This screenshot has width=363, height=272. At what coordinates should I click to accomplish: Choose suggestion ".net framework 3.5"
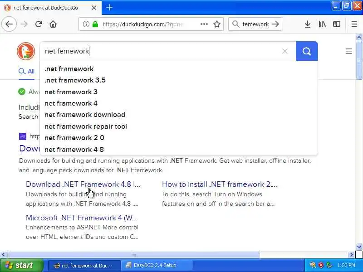point(179,80)
